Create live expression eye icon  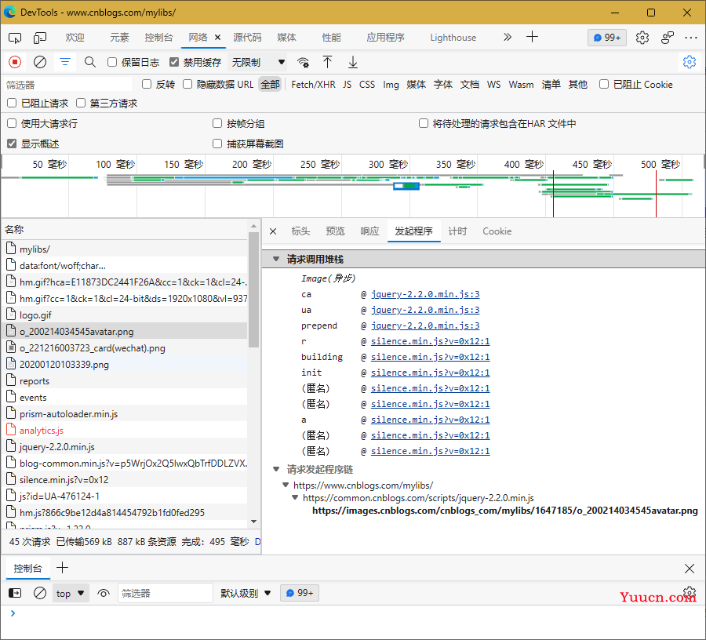point(104,593)
